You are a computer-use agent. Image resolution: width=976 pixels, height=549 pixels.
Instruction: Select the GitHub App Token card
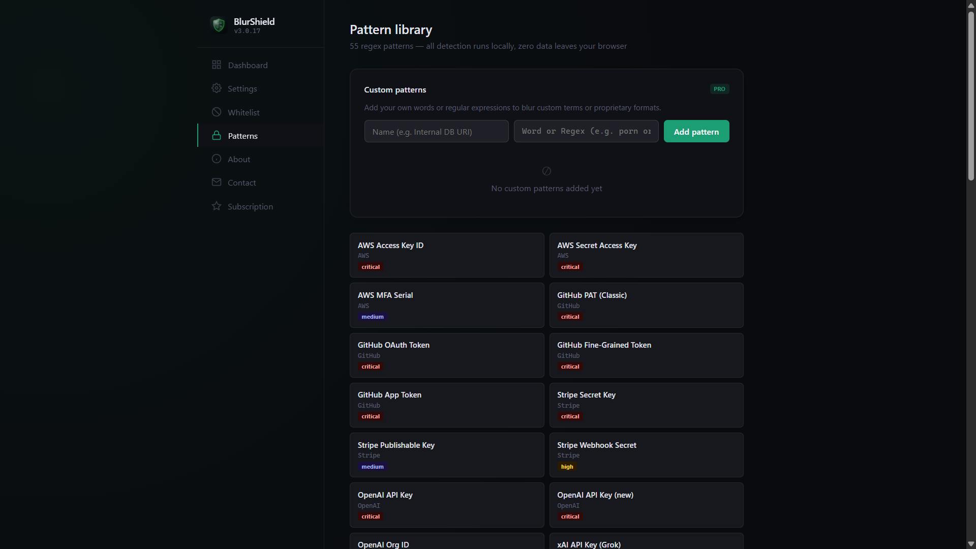click(x=447, y=406)
